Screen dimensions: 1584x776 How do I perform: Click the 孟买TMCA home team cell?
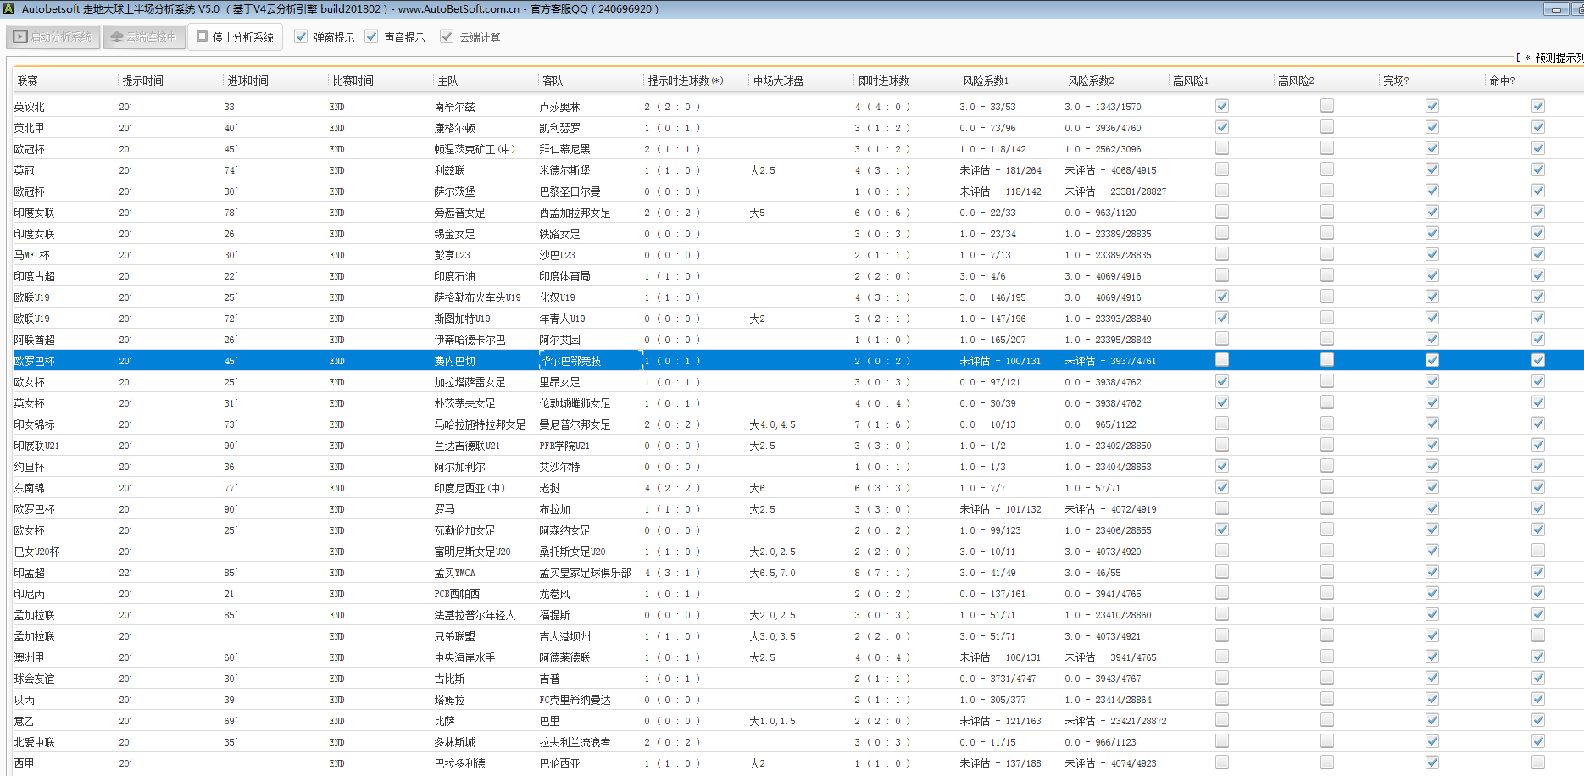(455, 573)
